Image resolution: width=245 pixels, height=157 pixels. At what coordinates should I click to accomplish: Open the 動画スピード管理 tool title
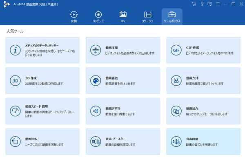[36, 106]
